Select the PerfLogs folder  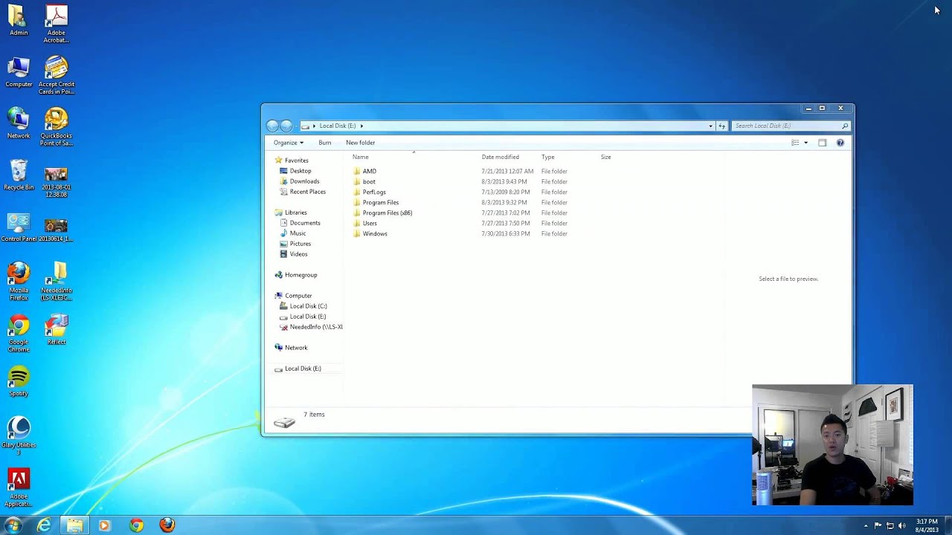pos(374,192)
